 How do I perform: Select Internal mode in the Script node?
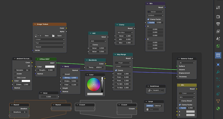tap(150, 106)
